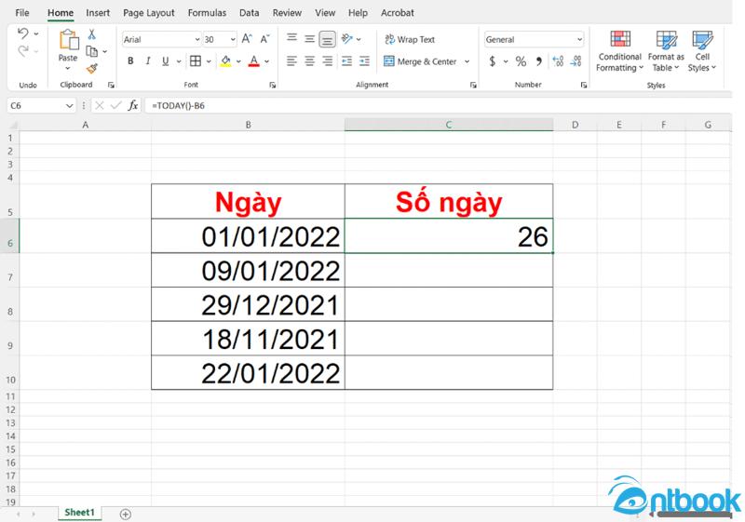Click the Decrease Indent icon
745x522 pixels.
point(346,61)
